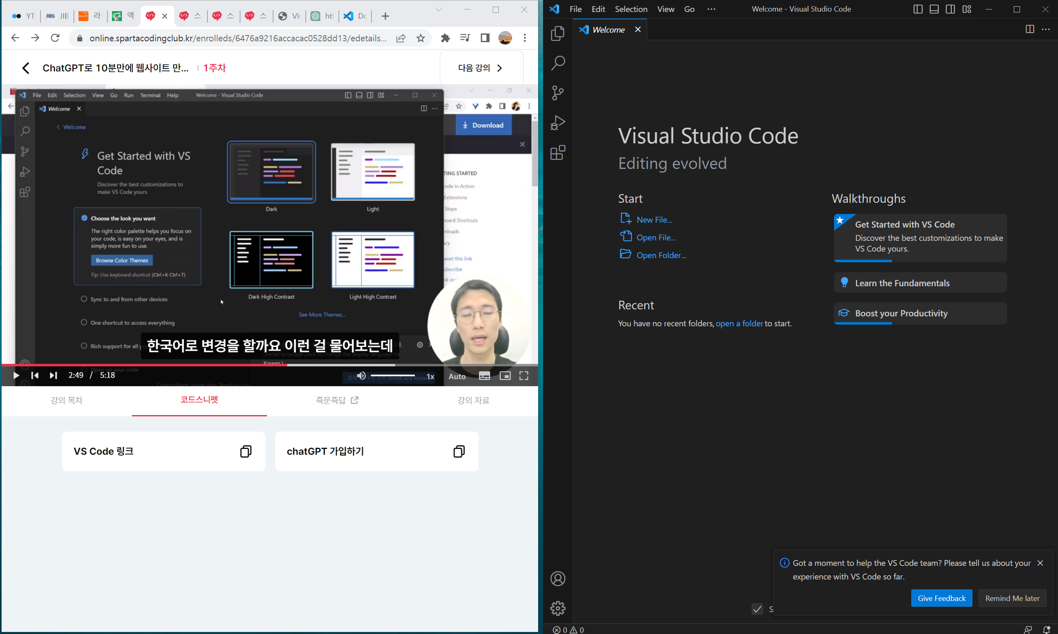This screenshot has height=634, width=1058.
Task: Seek on the red video progress bar
Action: 269,365
